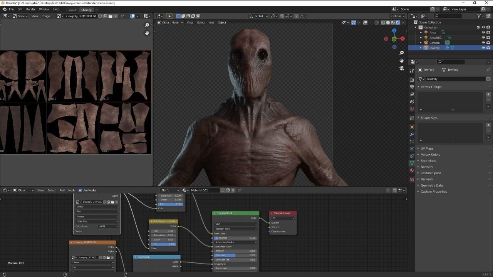Click the lowPoly mesh name field

(455, 79)
